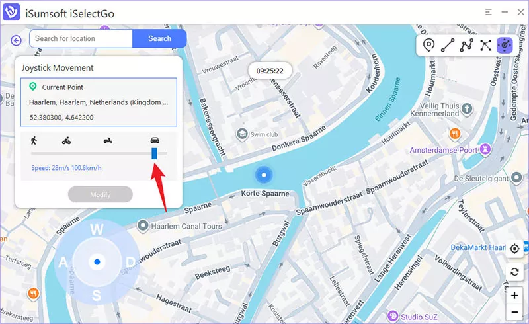Select the jump teleport mode icon

click(x=486, y=45)
